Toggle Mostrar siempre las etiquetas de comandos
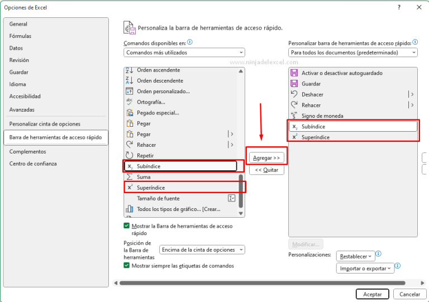 (x=126, y=265)
